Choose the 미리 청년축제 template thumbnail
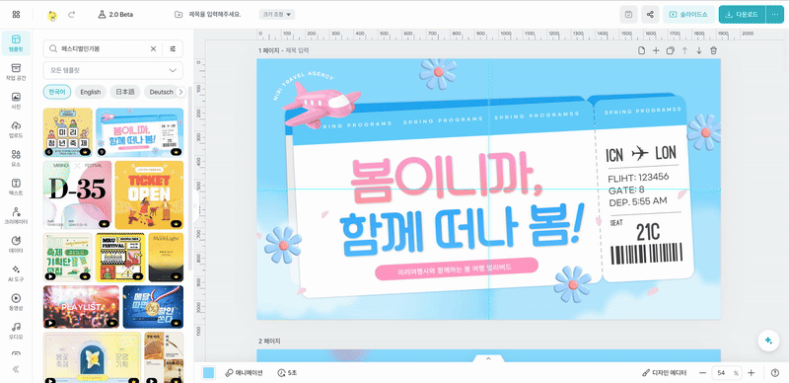789x383 pixels. click(x=67, y=132)
